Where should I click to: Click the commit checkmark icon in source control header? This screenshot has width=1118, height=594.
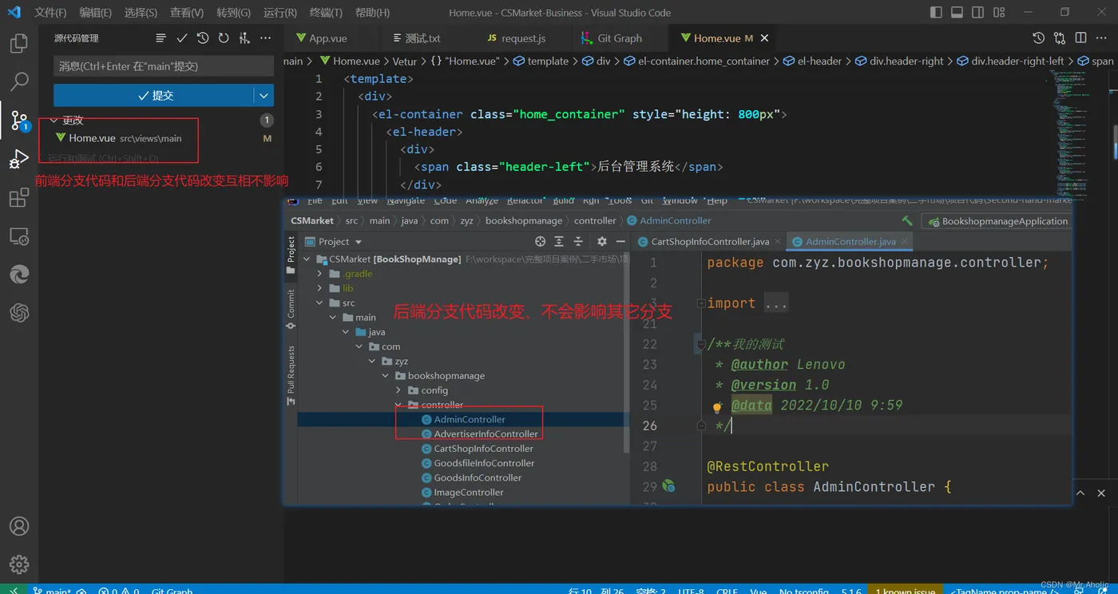coord(182,38)
